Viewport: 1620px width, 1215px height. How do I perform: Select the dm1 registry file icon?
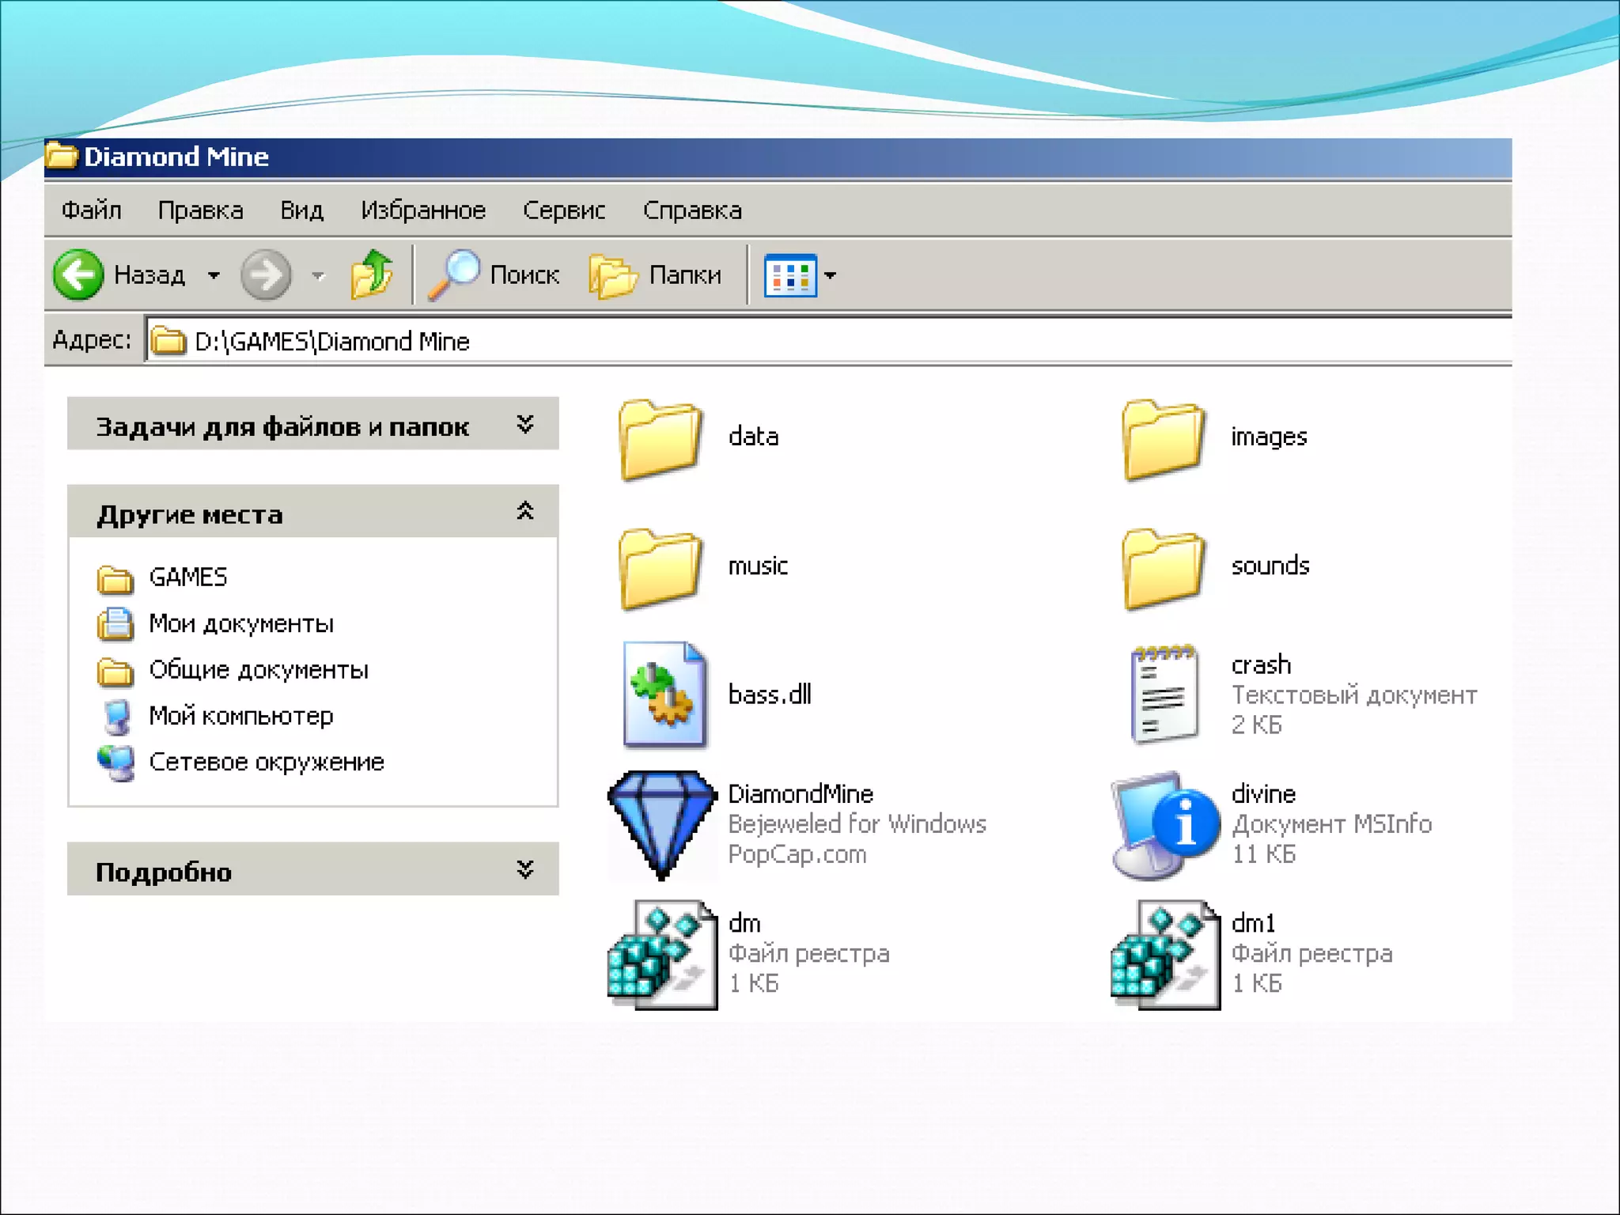(1165, 954)
